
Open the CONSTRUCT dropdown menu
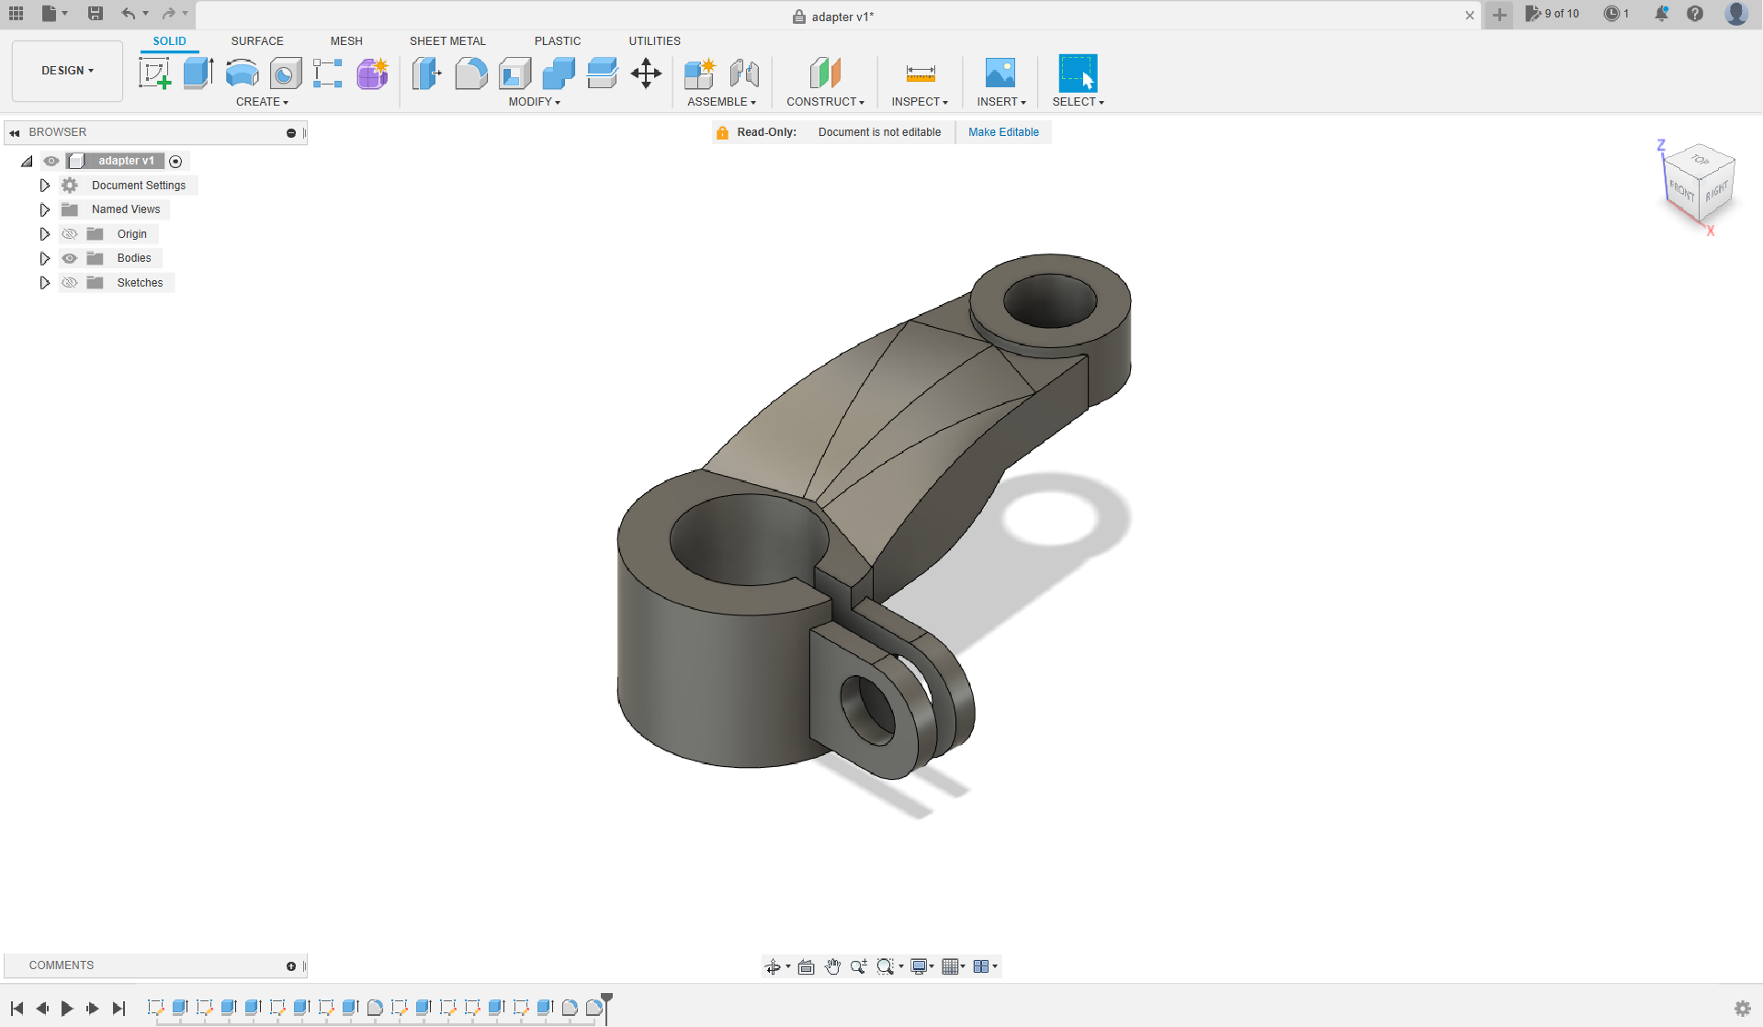click(x=825, y=102)
